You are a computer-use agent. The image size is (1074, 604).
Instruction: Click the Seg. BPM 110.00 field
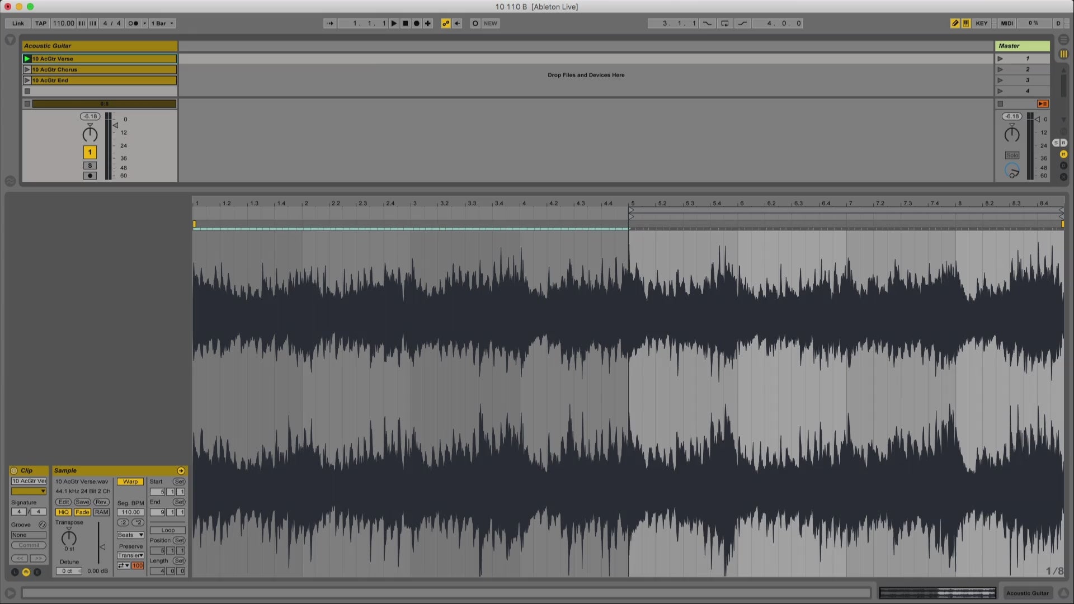pyautogui.click(x=130, y=512)
